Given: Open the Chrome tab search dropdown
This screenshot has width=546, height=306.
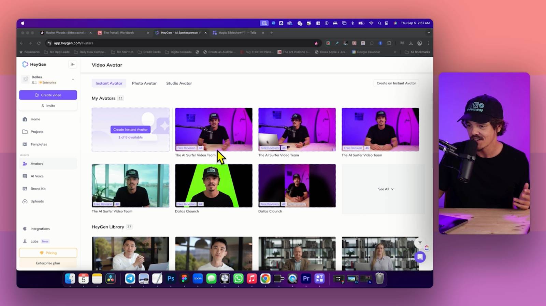Looking at the screenshot, I should pos(429,33).
